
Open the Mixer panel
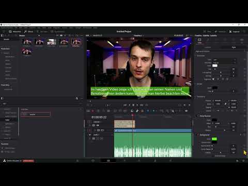click(207, 32)
